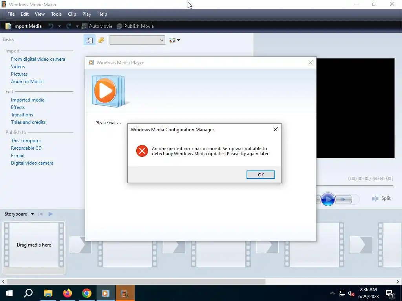The width and height of the screenshot is (402, 301).
Task: Open Imported media under Edit
Action: click(x=28, y=100)
